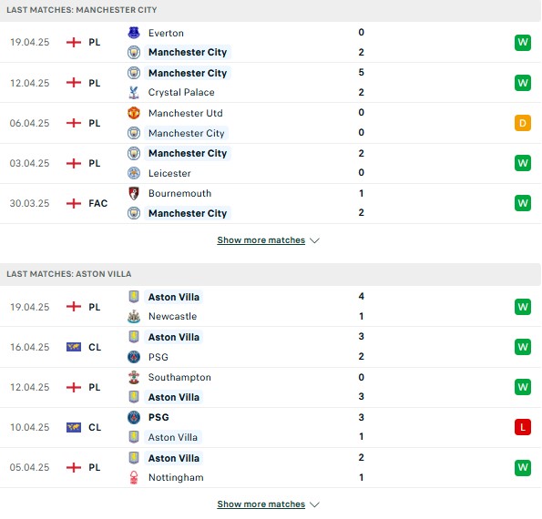
Task: Click the Crystal Palace club crest
Action: tap(134, 92)
